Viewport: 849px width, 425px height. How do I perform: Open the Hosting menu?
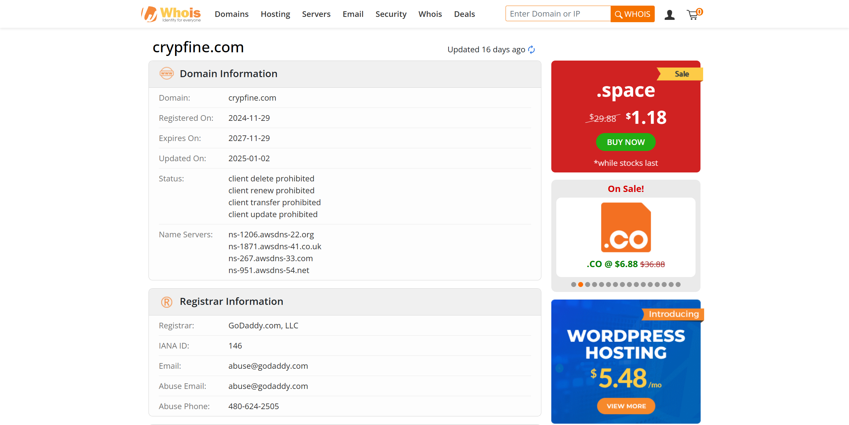pos(275,14)
